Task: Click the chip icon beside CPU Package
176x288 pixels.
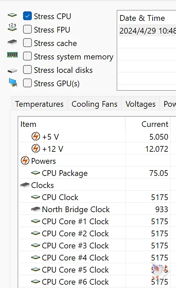Action: (x=35, y=173)
